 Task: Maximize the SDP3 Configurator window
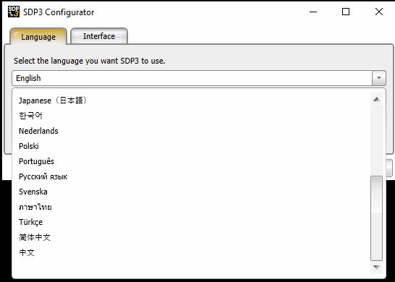pos(346,12)
